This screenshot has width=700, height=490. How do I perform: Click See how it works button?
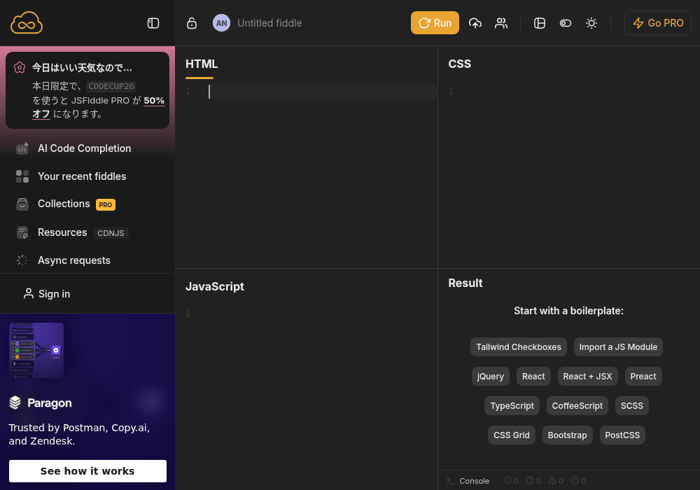click(x=87, y=471)
